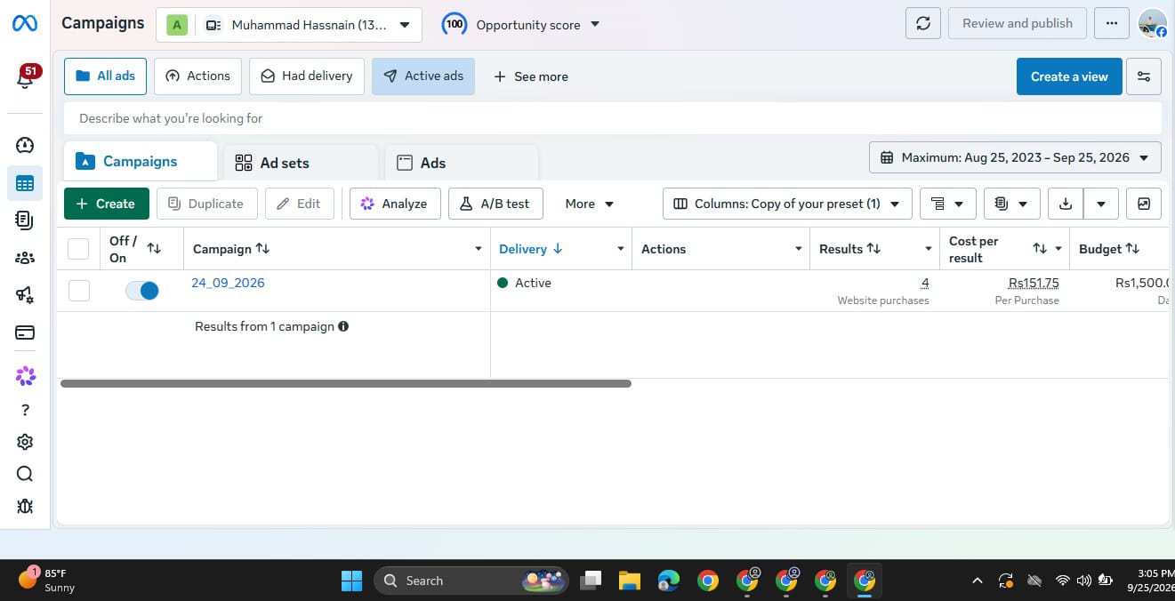Click the refresh icon near Review and publish
This screenshot has height=601, width=1175.
point(923,24)
